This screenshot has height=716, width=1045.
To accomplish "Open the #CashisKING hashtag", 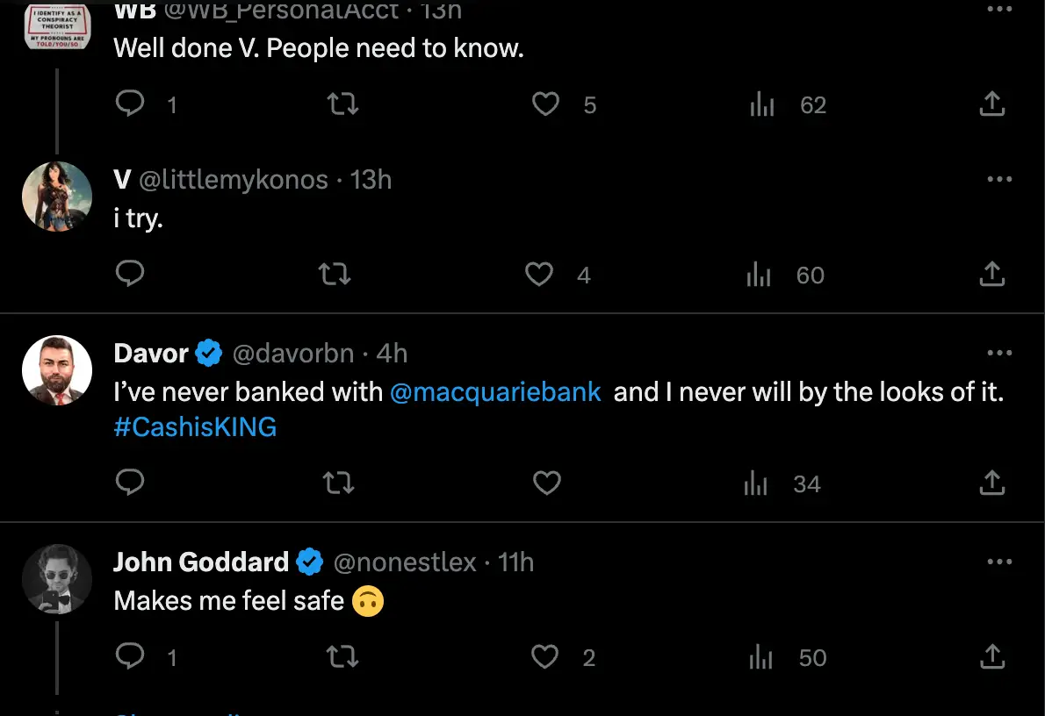I will point(195,427).
